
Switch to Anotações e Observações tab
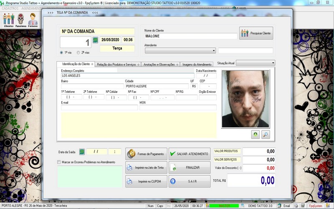point(161,64)
